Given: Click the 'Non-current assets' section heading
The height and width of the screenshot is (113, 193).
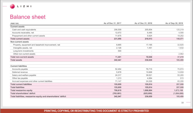Looking at the screenshot, I should click(20, 42).
